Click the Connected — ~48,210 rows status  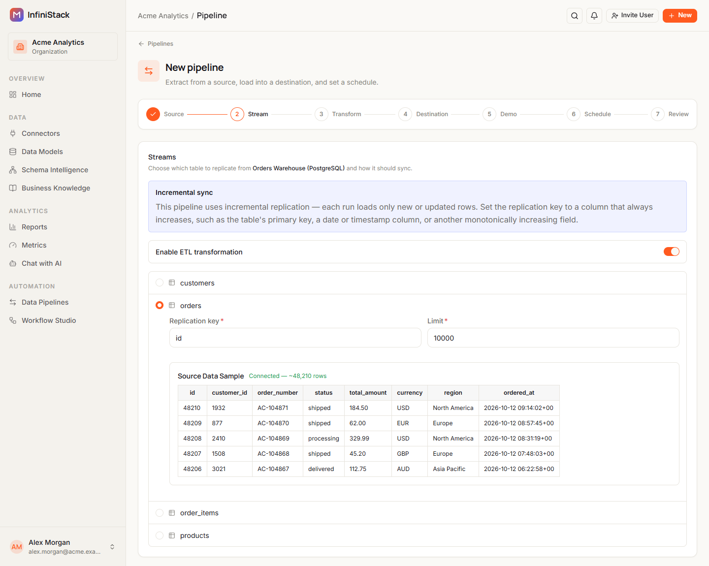288,376
